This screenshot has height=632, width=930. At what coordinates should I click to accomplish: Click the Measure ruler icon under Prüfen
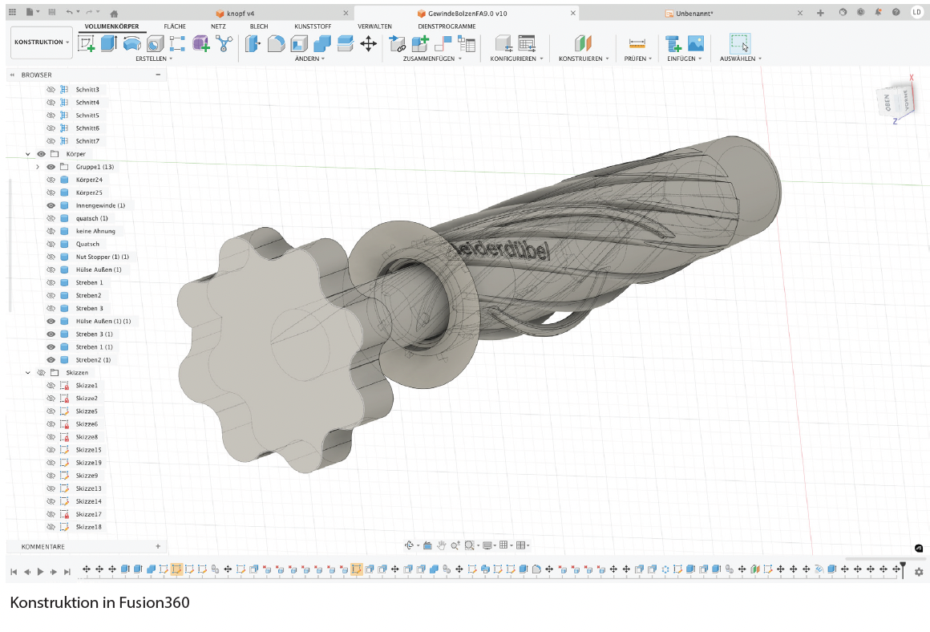[637, 44]
